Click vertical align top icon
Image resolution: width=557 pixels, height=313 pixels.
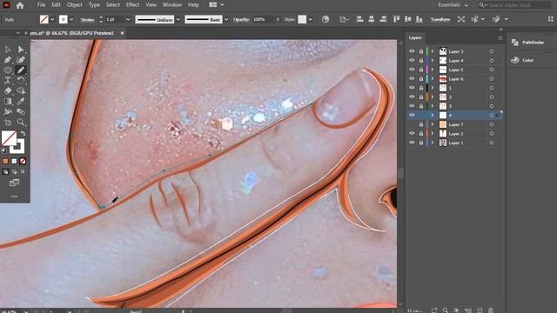click(396, 19)
